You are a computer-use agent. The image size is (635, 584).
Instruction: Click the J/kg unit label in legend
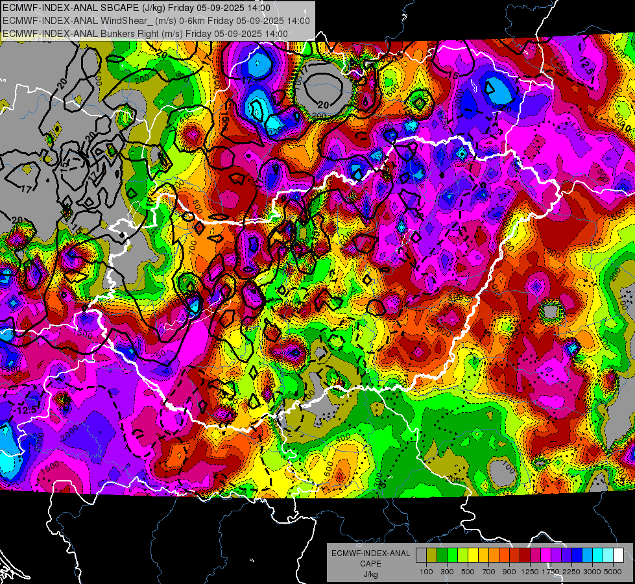coord(370,574)
